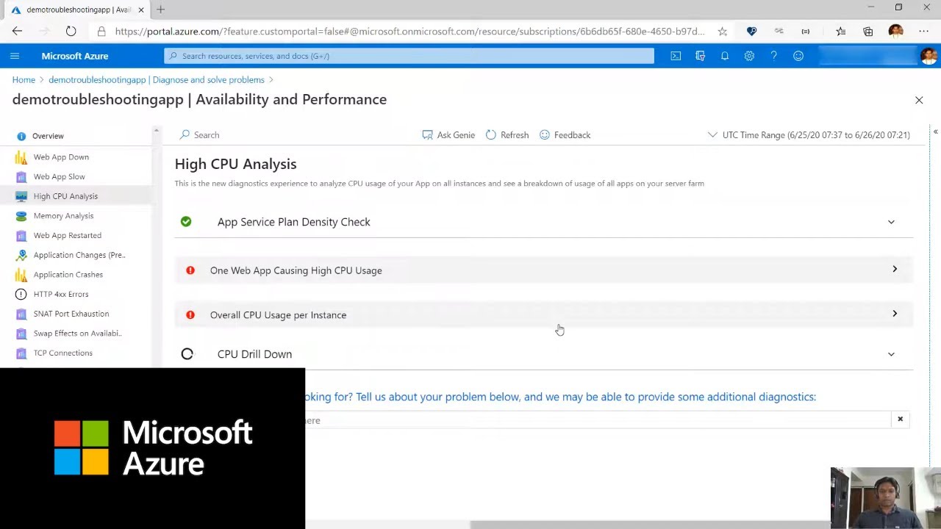
Task: Click the sidebar scroll up arrow
Action: (156, 130)
